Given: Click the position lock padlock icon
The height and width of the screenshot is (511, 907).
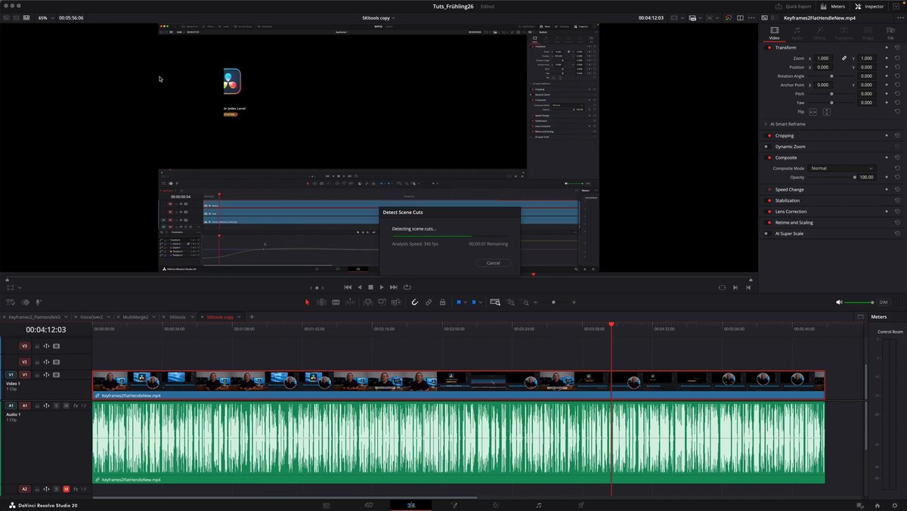Looking at the screenshot, I should pos(442,302).
